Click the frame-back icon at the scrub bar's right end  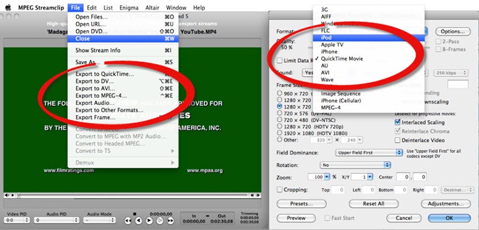(252, 195)
